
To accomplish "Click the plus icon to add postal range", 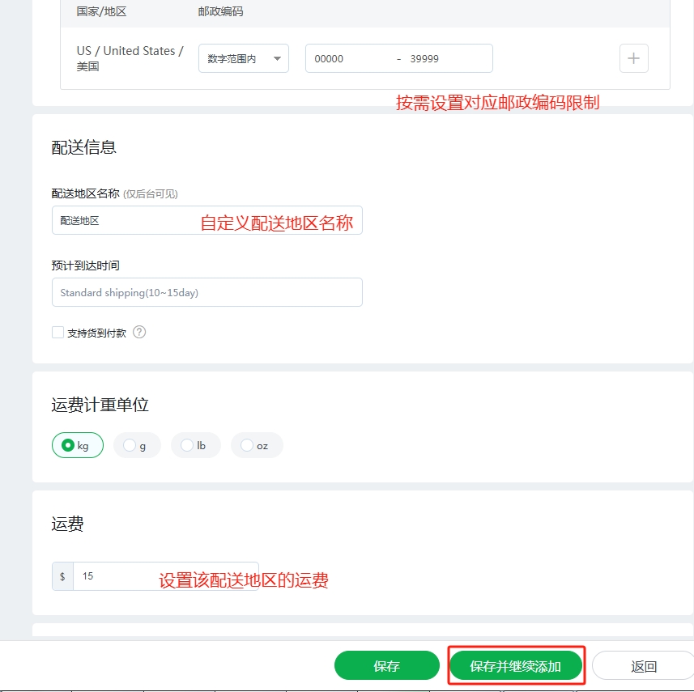I will (x=633, y=58).
